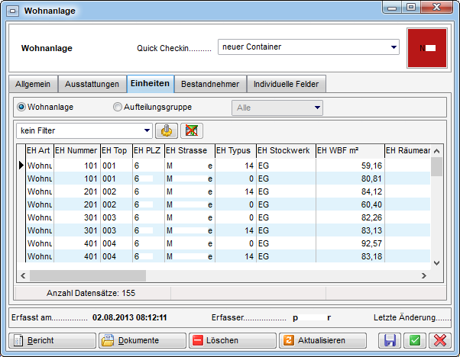460x357 pixels.
Task: Expand the kein Filter dropdown
Action: point(84,130)
